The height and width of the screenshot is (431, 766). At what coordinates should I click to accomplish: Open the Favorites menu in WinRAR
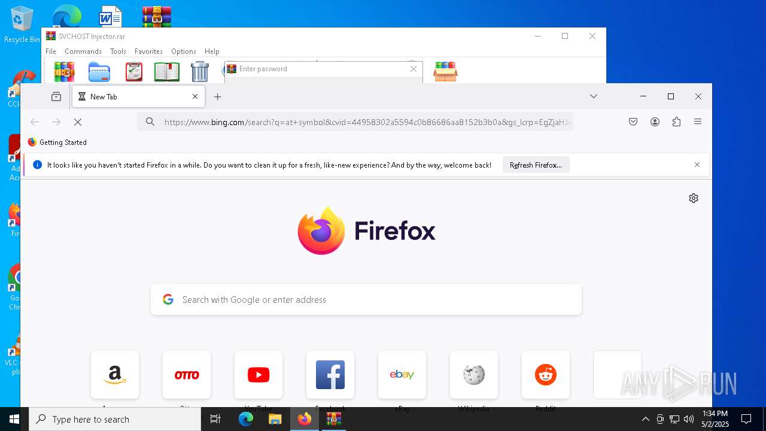[x=148, y=51]
